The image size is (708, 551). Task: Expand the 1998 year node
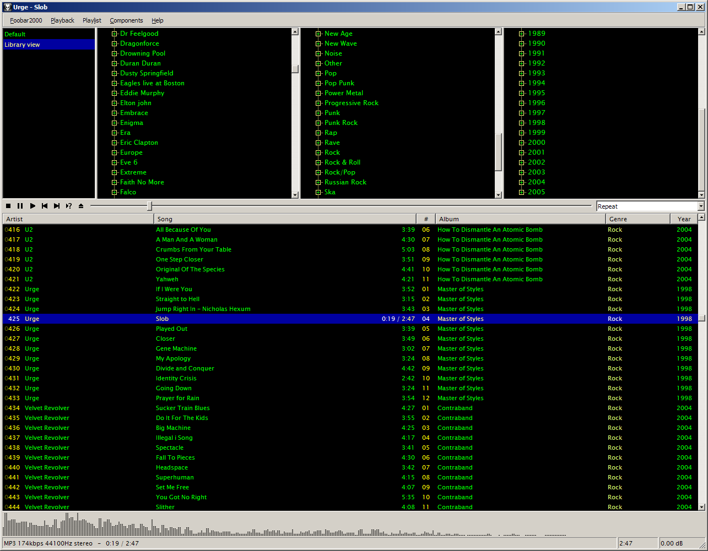pos(522,123)
